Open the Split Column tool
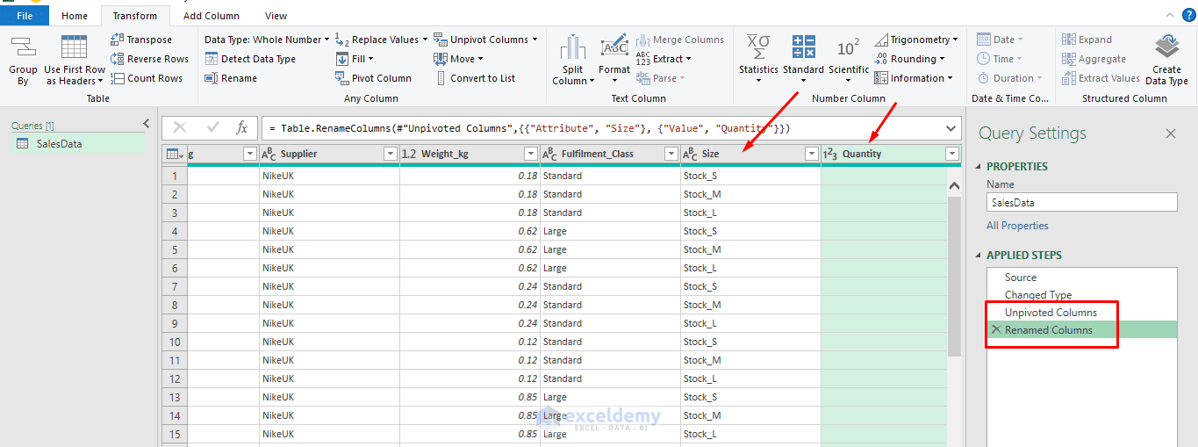 click(573, 60)
